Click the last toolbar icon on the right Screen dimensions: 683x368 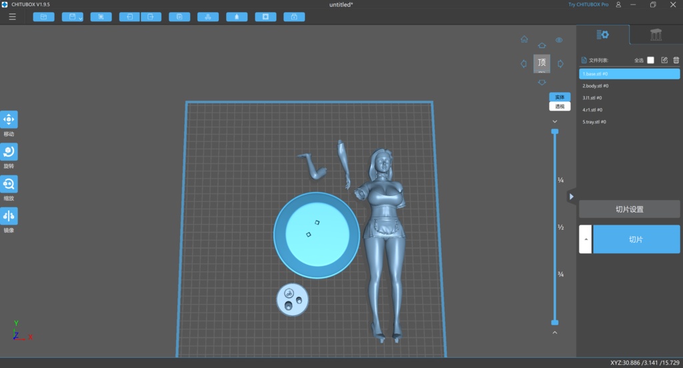click(x=294, y=17)
